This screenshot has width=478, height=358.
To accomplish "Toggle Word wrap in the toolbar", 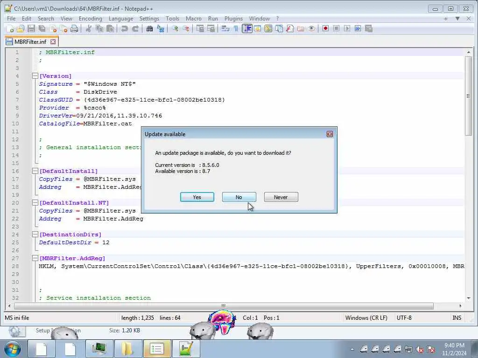I will tap(225, 28).
